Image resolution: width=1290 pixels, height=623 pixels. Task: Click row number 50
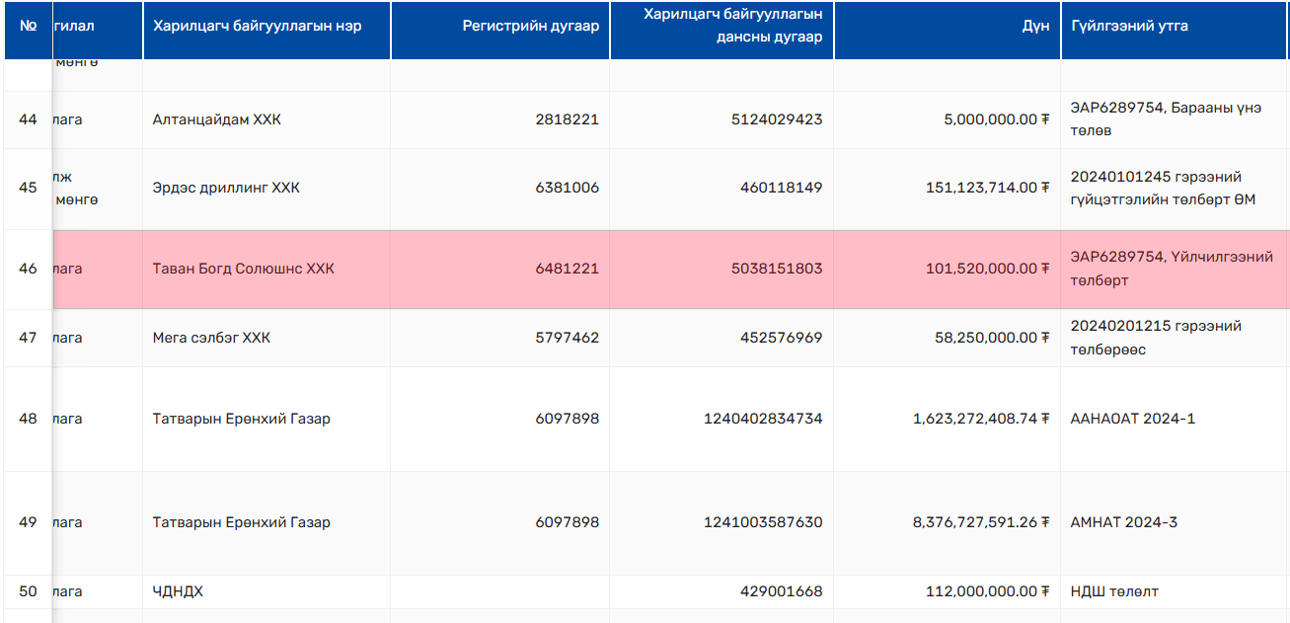(28, 591)
